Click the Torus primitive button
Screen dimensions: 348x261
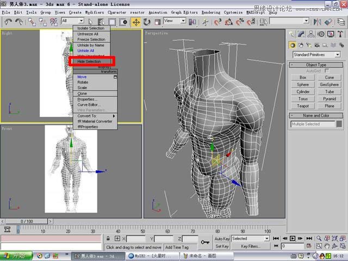click(x=303, y=99)
